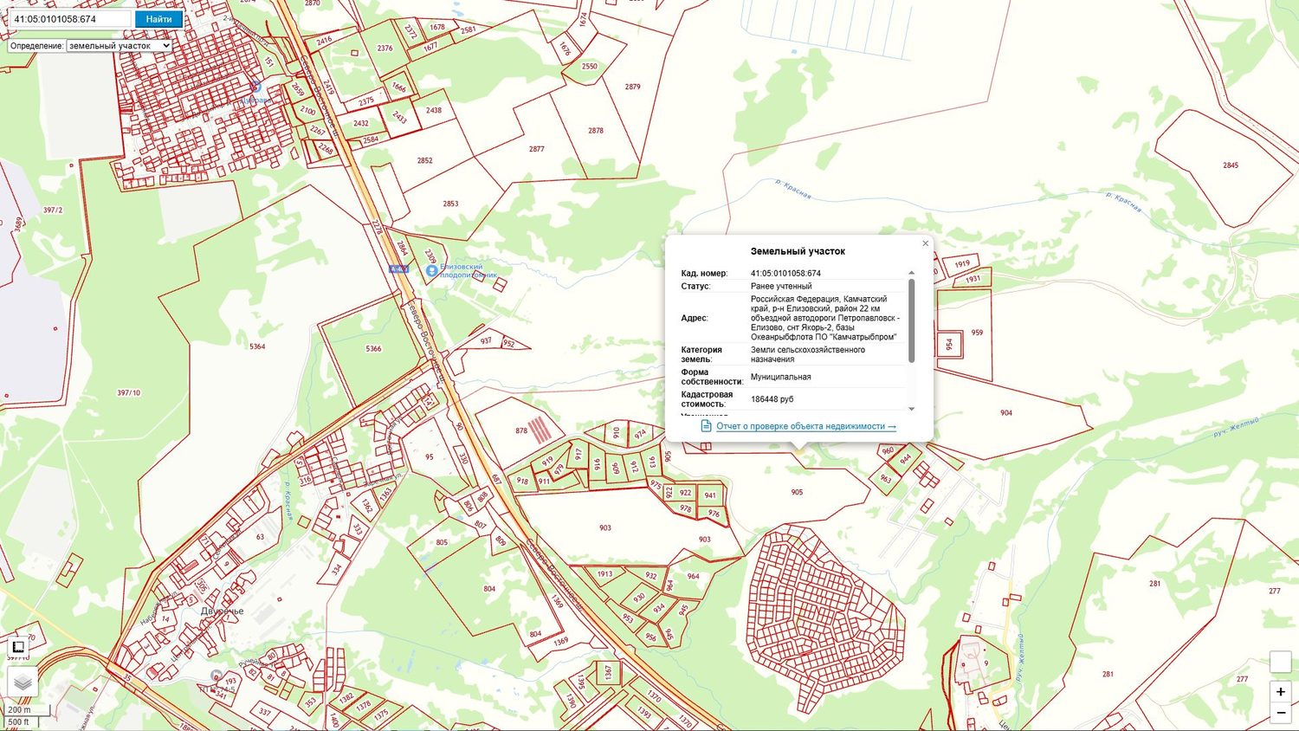
Task: Click cadastral value 186448 руб
Action: 772,399
